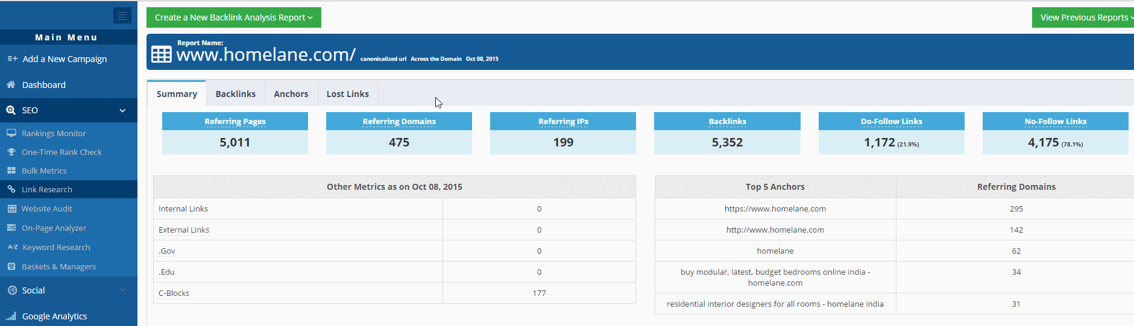Click the Google Analytics bar chart icon
Screen dimensions: 1134x326
[x=11, y=316]
